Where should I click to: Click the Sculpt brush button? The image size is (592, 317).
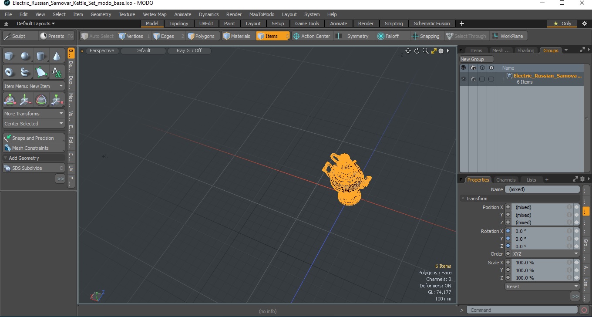pyautogui.click(x=19, y=36)
